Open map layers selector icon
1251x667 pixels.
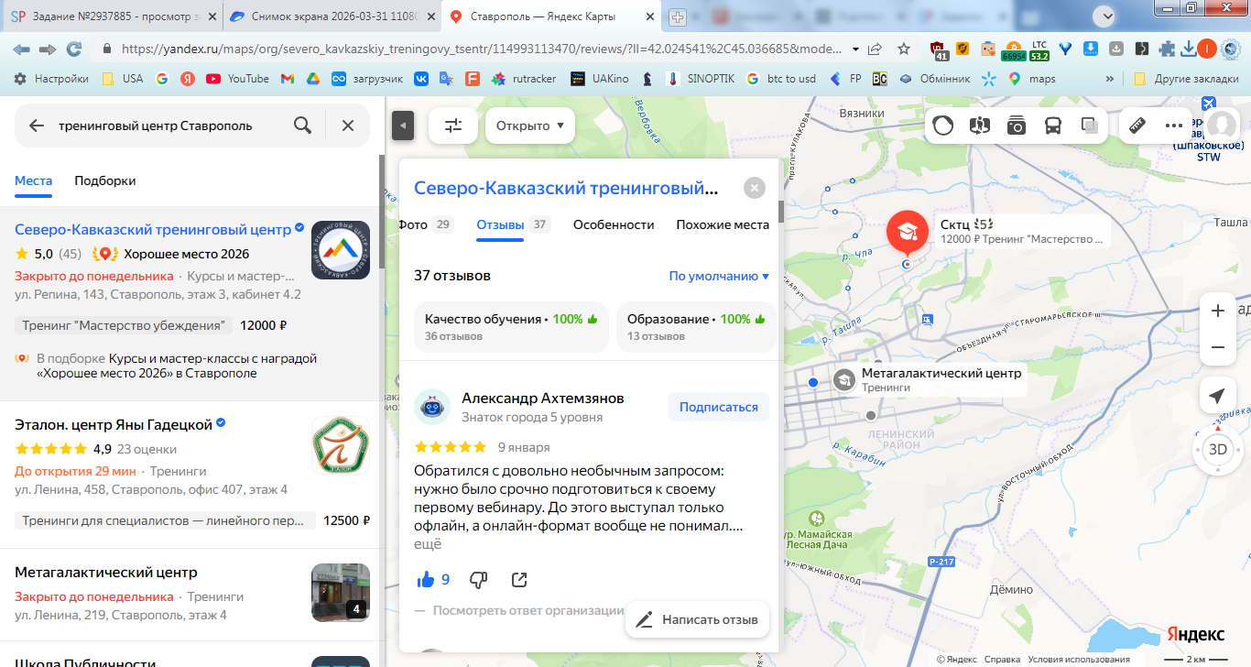pos(1090,126)
